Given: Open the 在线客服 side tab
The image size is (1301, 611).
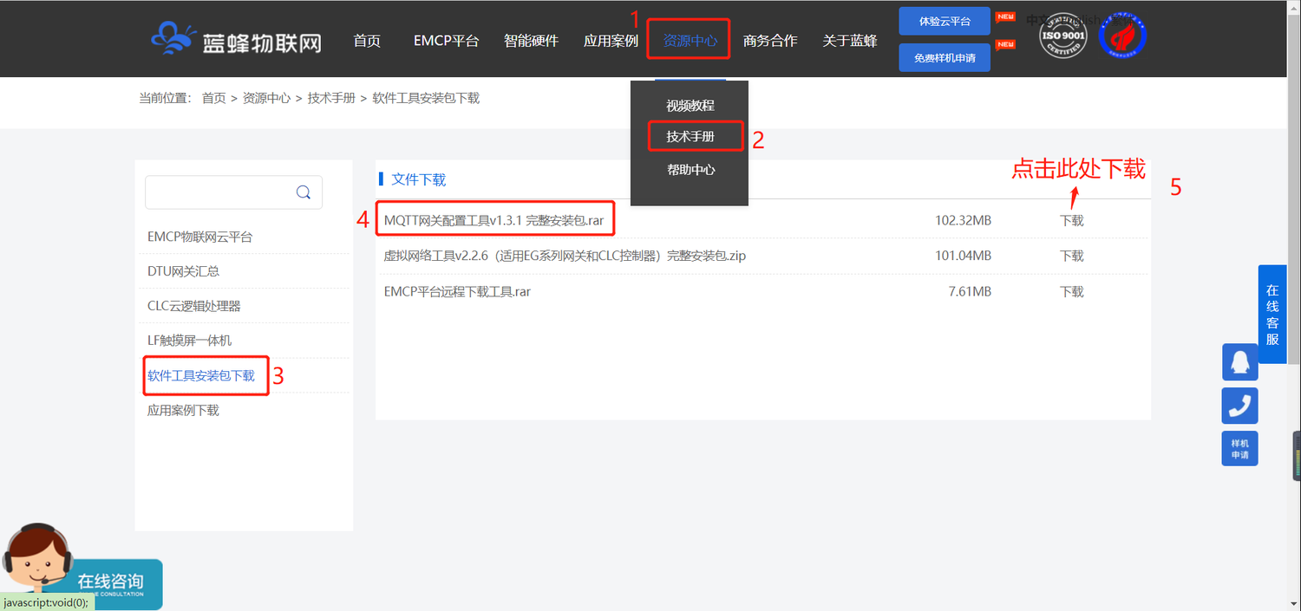Looking at the screenshot, I should pos(1272,314).
